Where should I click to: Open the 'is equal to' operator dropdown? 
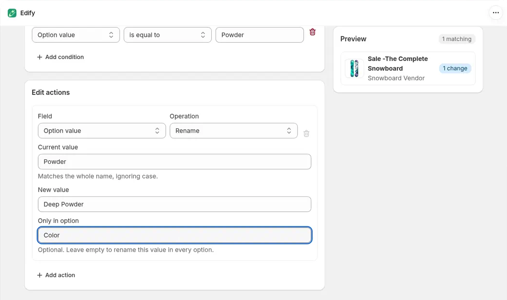click(x=168, y=35)
